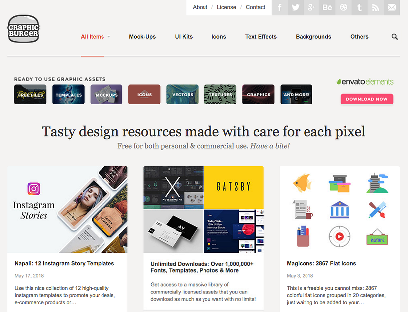Expand the All Items dropdown arrow

pyautogui.click(x=109, y=37)
